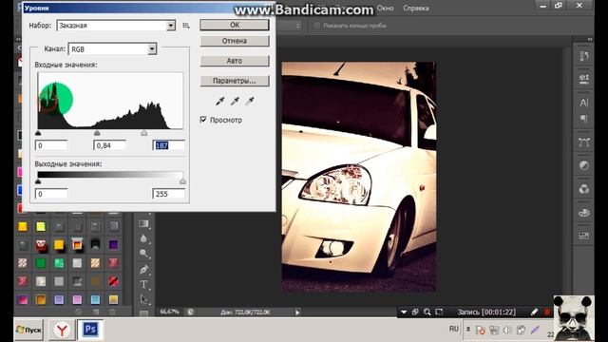Open the Окно menu
This screenshot has height=342, width=608.
pos(385,8)
